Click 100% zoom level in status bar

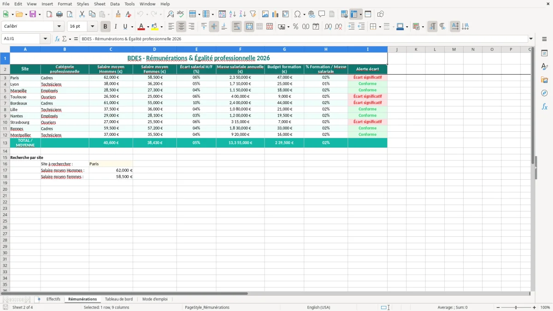coord(545,307)
